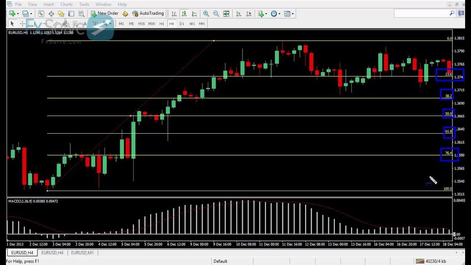471x265 pixels.
Task: Open the View menu
Action: (x=32, y=4)
